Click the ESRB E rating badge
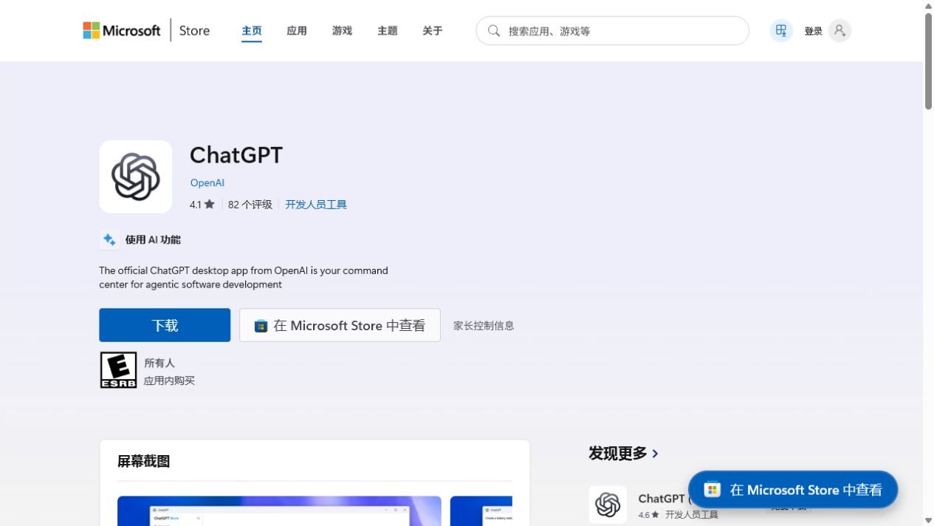 click(118, 370)
